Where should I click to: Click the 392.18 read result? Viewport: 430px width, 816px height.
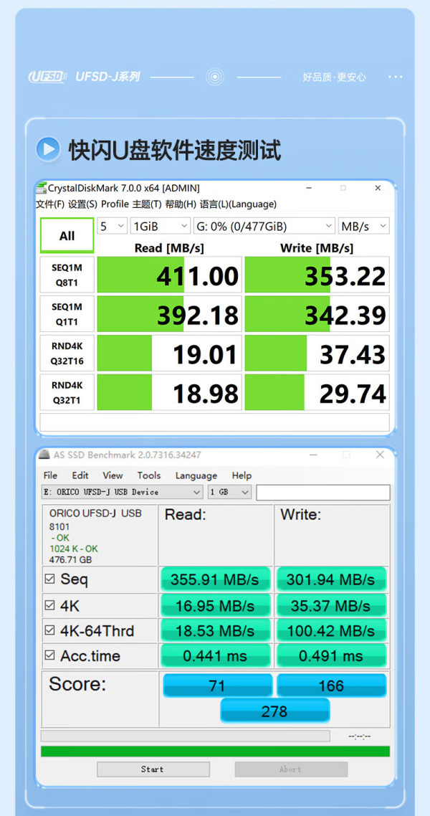170,314
